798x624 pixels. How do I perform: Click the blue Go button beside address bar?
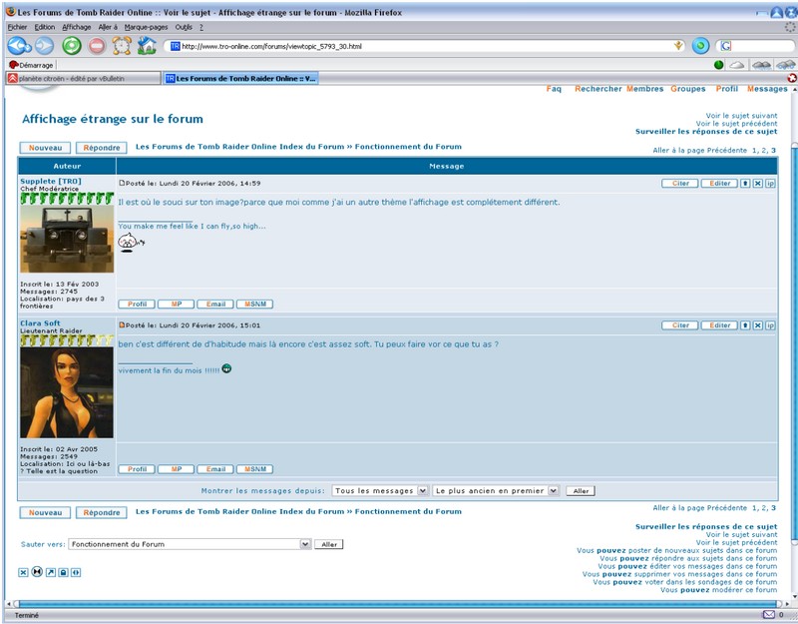701,46
